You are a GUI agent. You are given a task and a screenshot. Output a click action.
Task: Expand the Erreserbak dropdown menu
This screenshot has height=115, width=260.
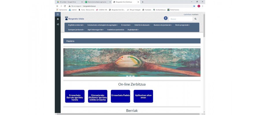pos(126,25)
